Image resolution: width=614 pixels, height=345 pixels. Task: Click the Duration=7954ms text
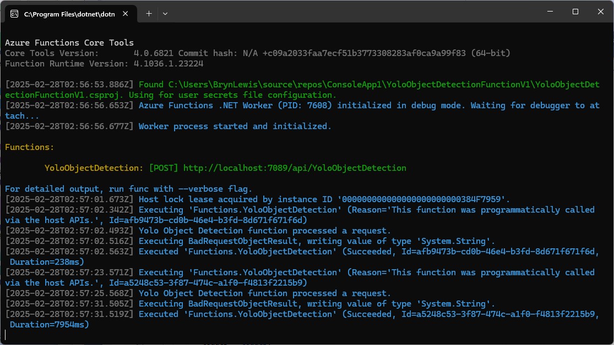coord(49,325)
